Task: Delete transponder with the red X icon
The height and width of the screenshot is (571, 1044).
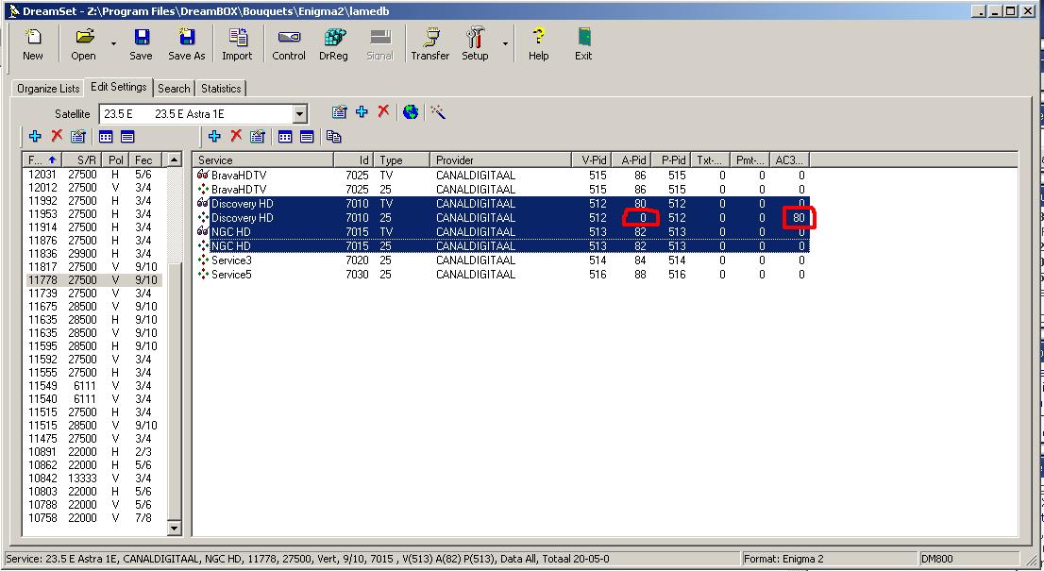Action: (x=57, y=137)
